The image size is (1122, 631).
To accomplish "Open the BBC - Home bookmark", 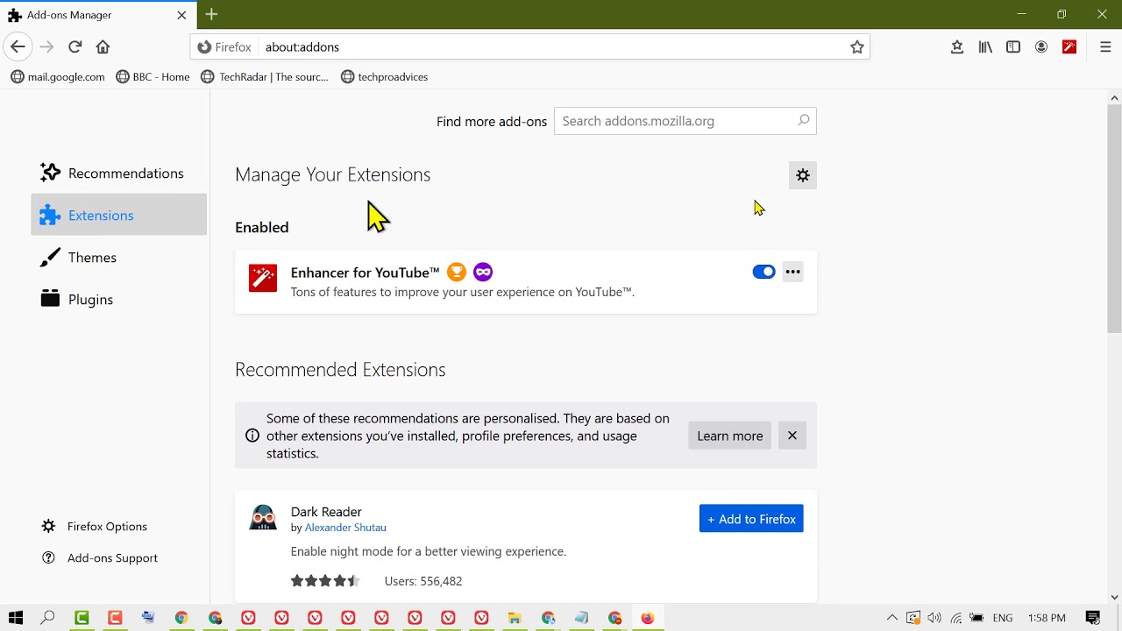I will (x=153, y=77).
